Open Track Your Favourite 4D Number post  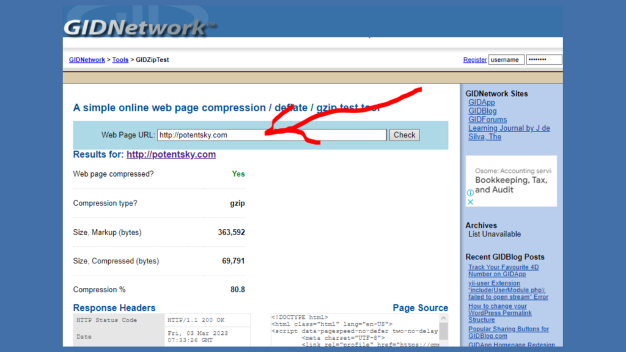[504, 271]
